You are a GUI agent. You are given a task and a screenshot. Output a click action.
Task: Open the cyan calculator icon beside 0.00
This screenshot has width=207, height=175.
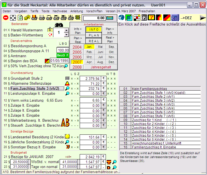pyautogui.click(x=110, y=18)
